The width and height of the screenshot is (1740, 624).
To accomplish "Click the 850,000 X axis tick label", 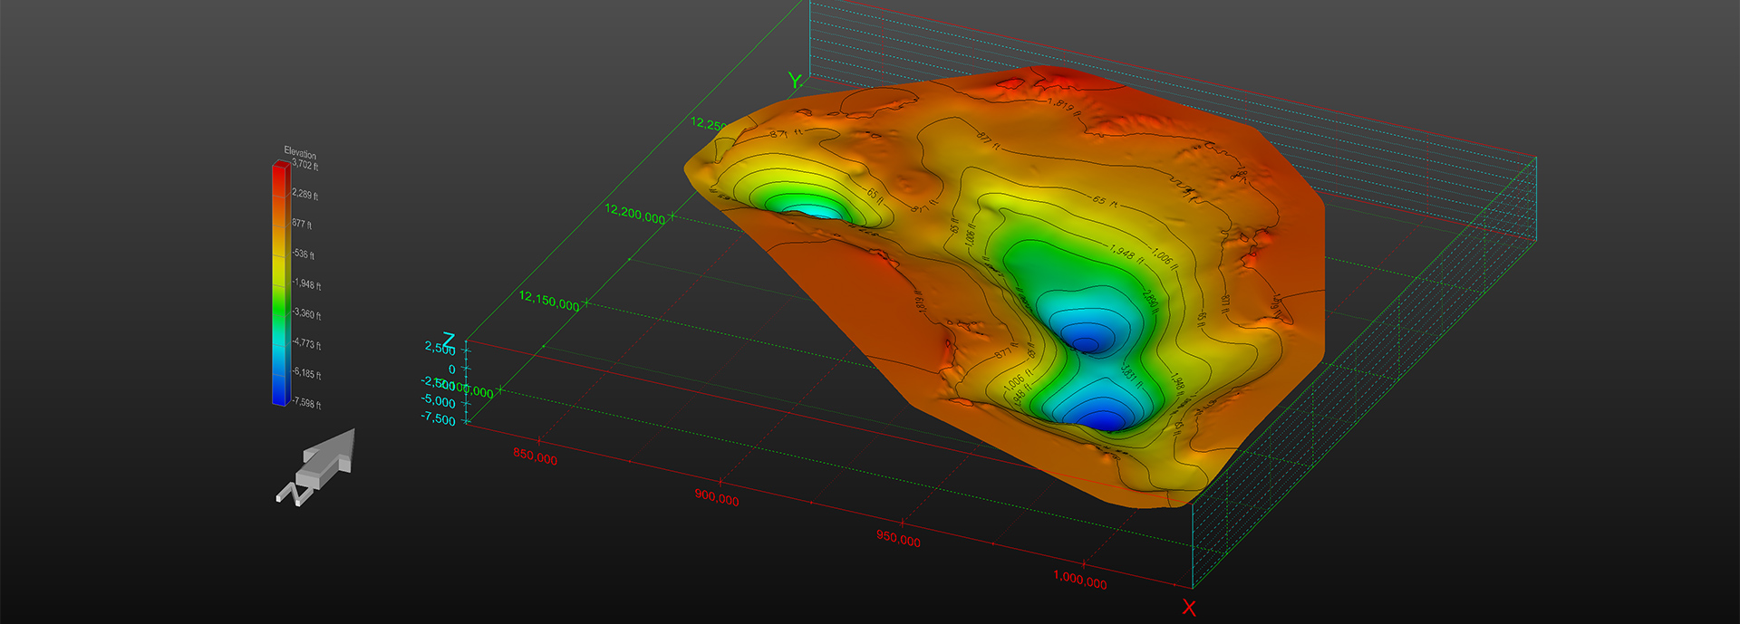I will 535,457.
